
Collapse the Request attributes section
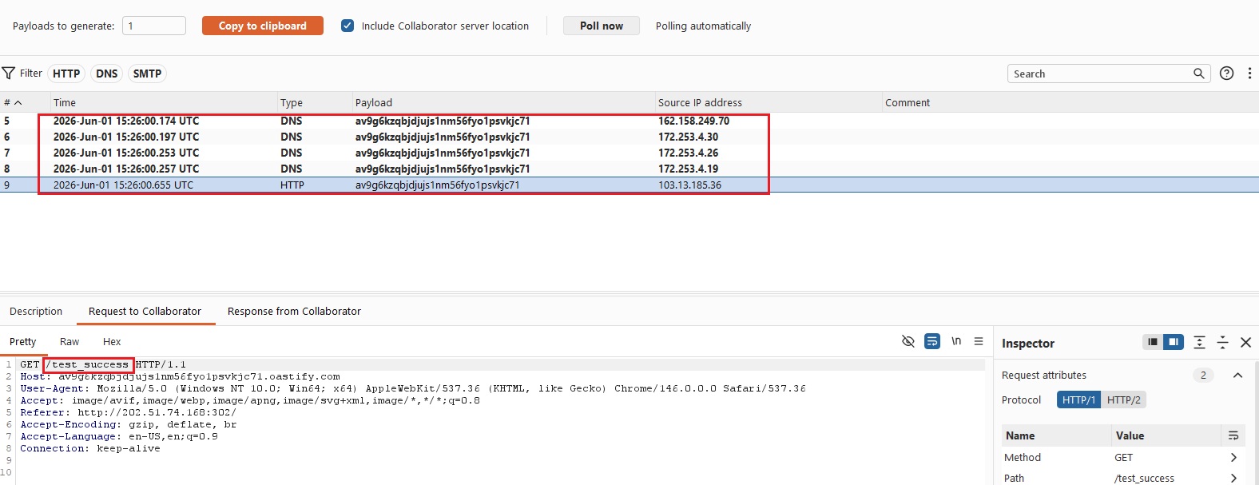click(x=1237, y=375)
